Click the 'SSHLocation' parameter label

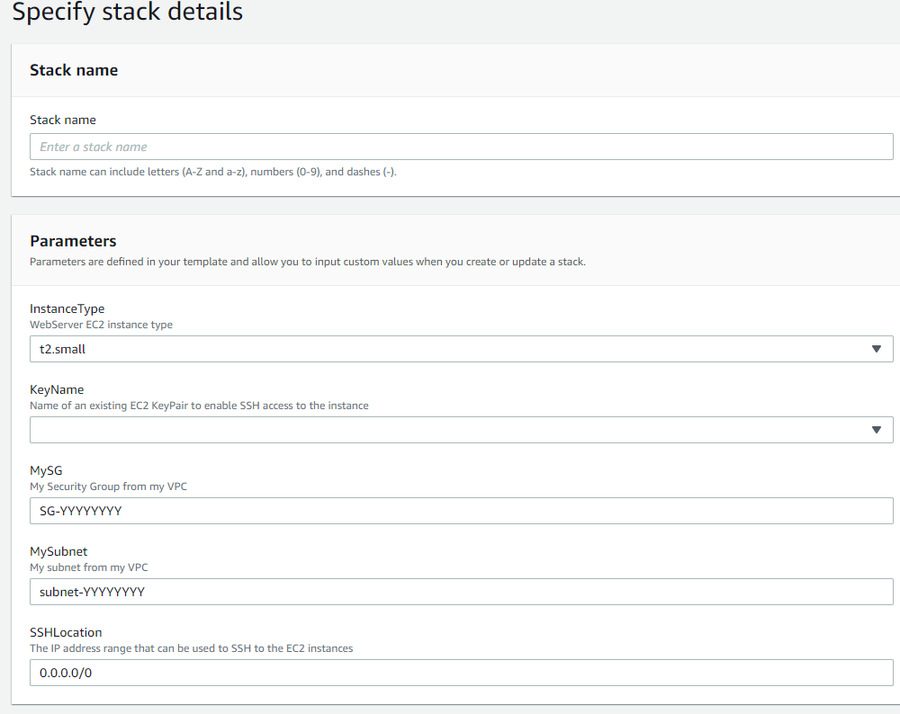[66, 632]
